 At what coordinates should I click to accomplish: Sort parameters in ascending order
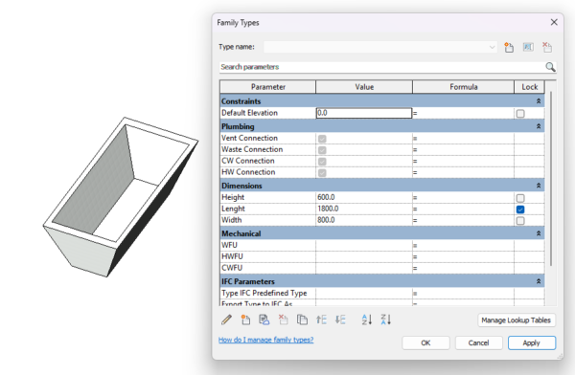(367, 320)
